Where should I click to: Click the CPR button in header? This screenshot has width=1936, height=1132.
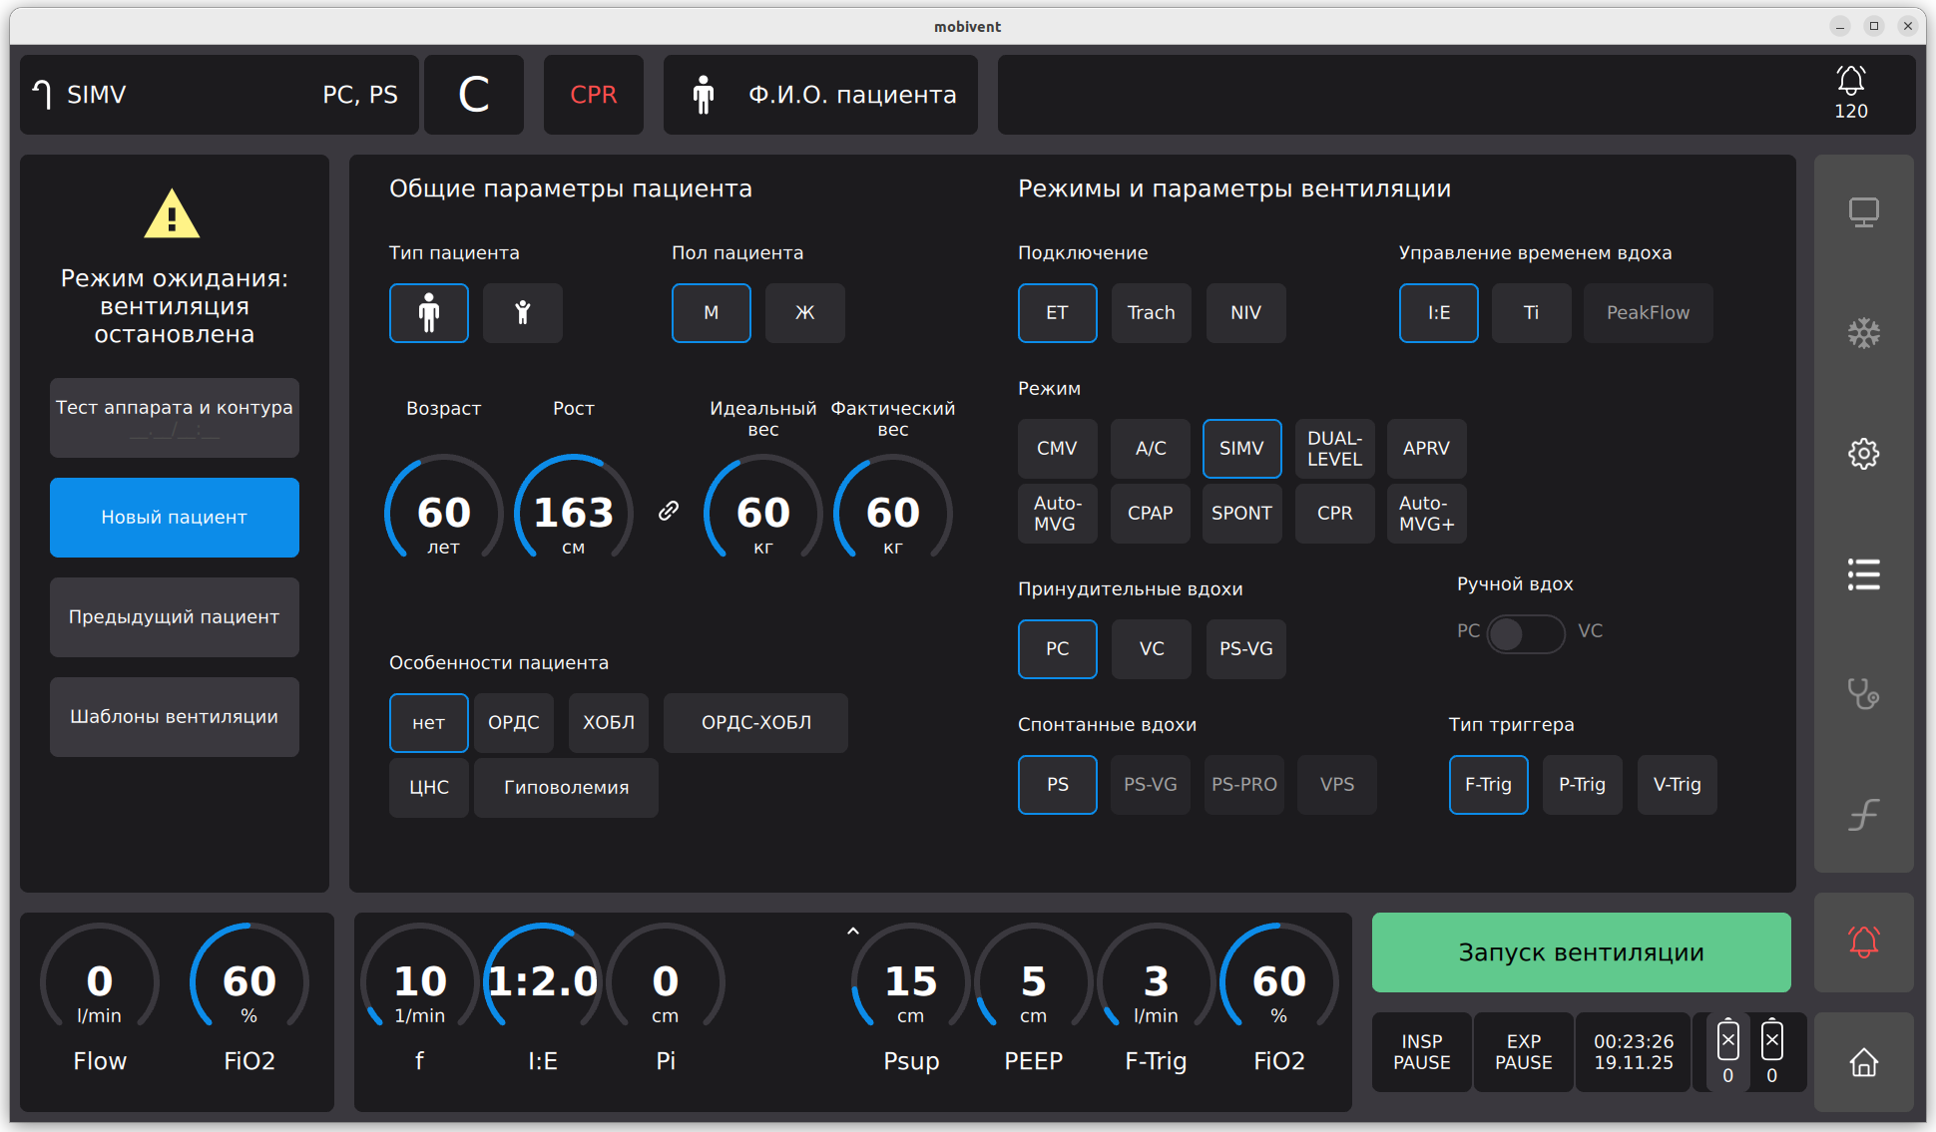pos(593,95)
